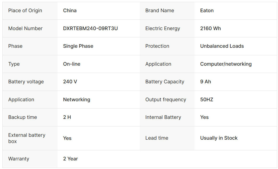278x169 pixels.
Task: Click the Warranty row label
Action: pyautogui.click(x=18, y=159)
